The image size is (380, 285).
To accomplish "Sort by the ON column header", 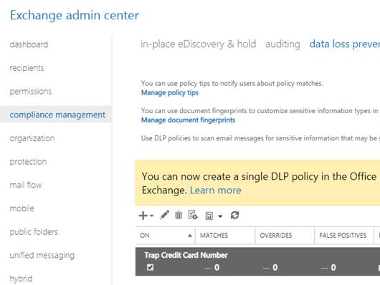I will pos(166,236).
